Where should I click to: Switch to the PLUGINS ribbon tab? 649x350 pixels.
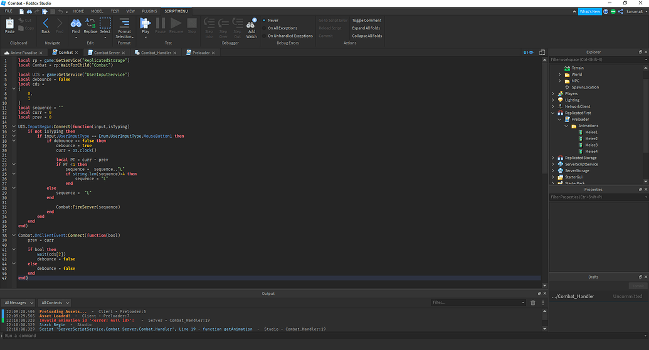tap(149, 11)
